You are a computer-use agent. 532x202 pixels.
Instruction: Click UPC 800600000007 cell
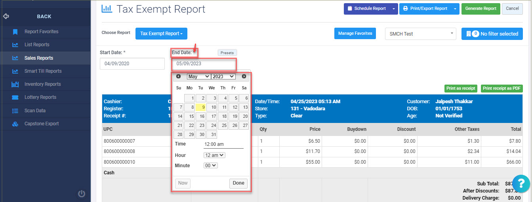(x=119, y=141)
